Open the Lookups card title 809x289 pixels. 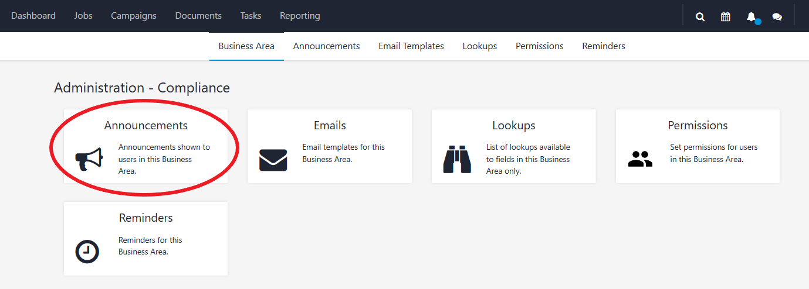point(514,125)
